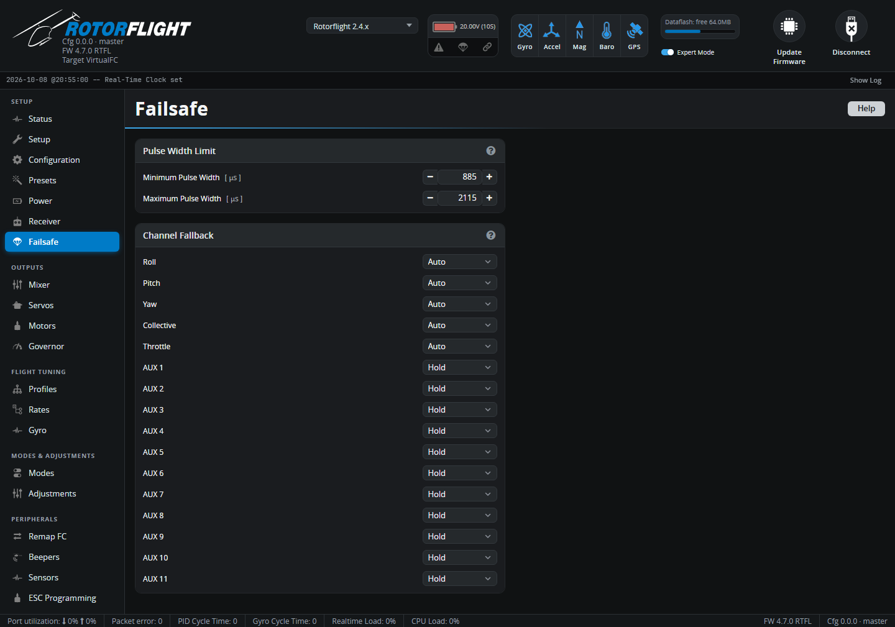This screenshot has height=627, width=895.
Task: Open the Yaw fallback dropdown
Action: [460, 304]
